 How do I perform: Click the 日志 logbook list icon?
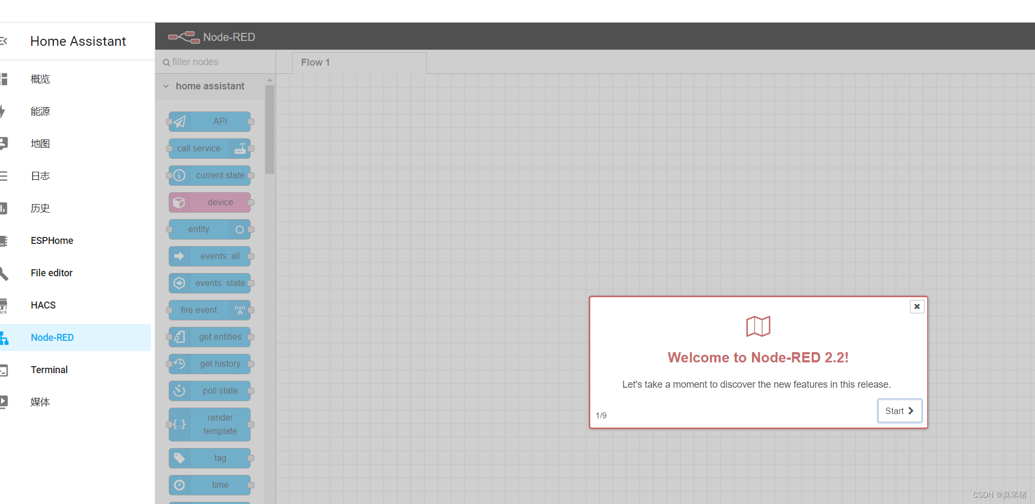[4, 176]
